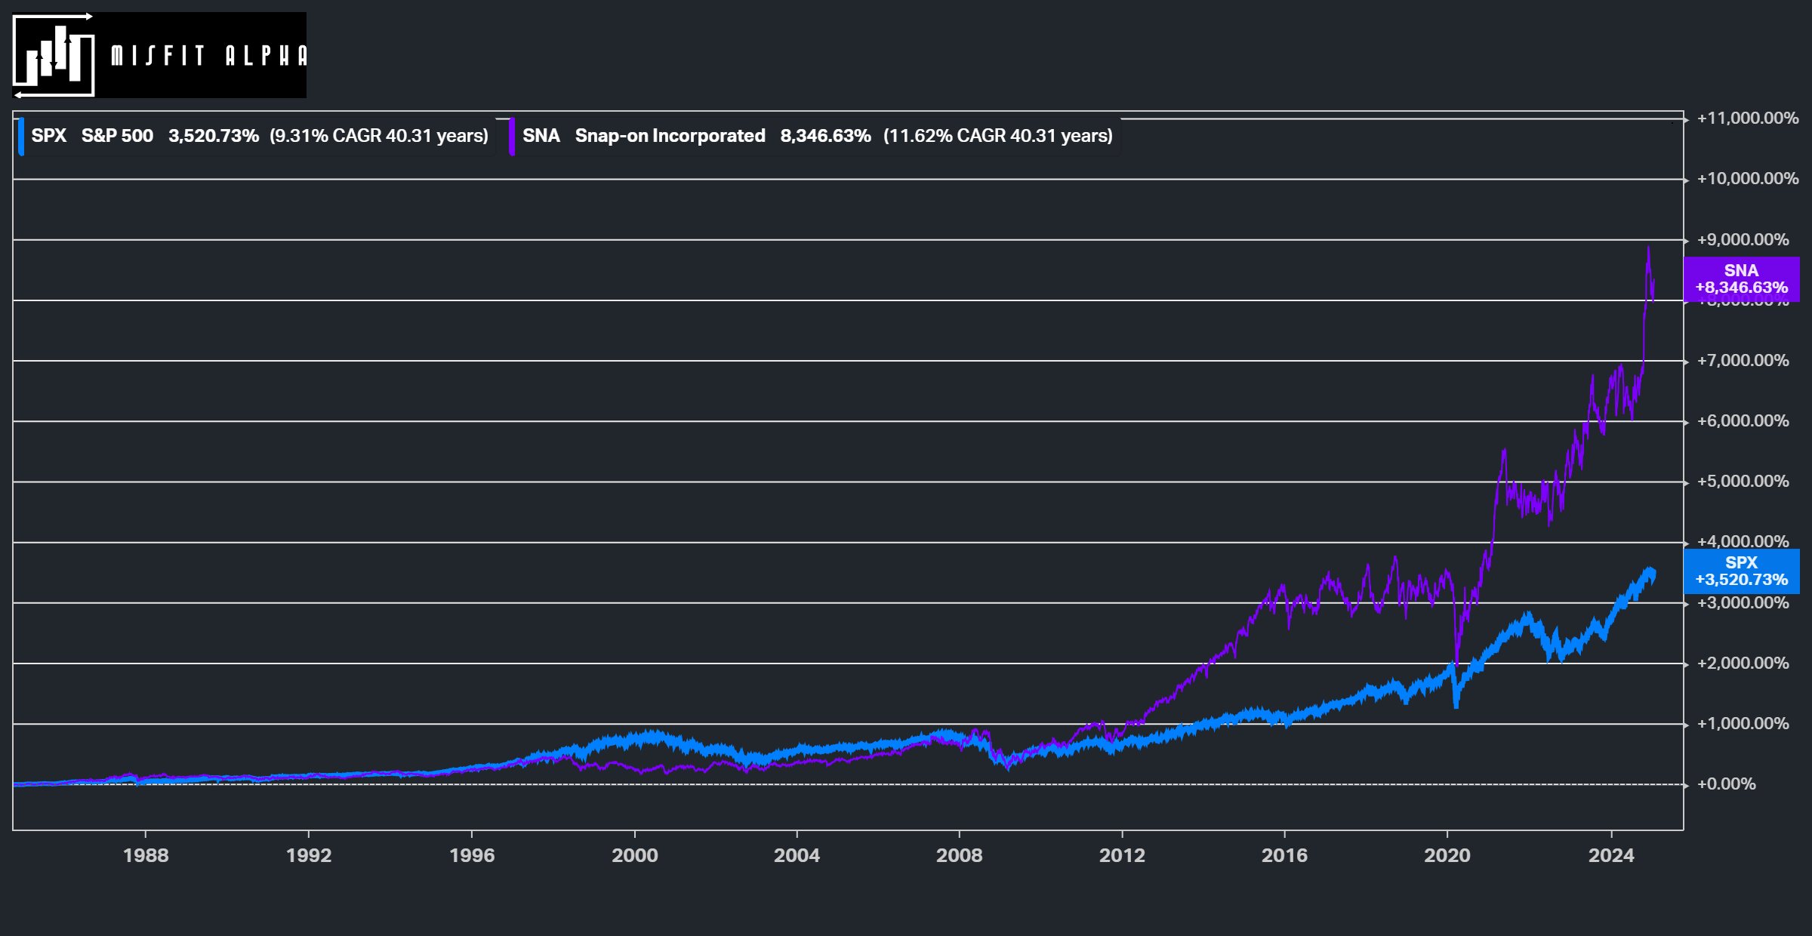Click the Misfit Alpha candlestick logo icon
The height and width of the screenshot is (936, 1812).
[54, 55]
